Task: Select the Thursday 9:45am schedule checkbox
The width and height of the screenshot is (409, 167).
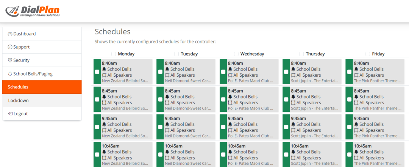Action: (286, 127)
